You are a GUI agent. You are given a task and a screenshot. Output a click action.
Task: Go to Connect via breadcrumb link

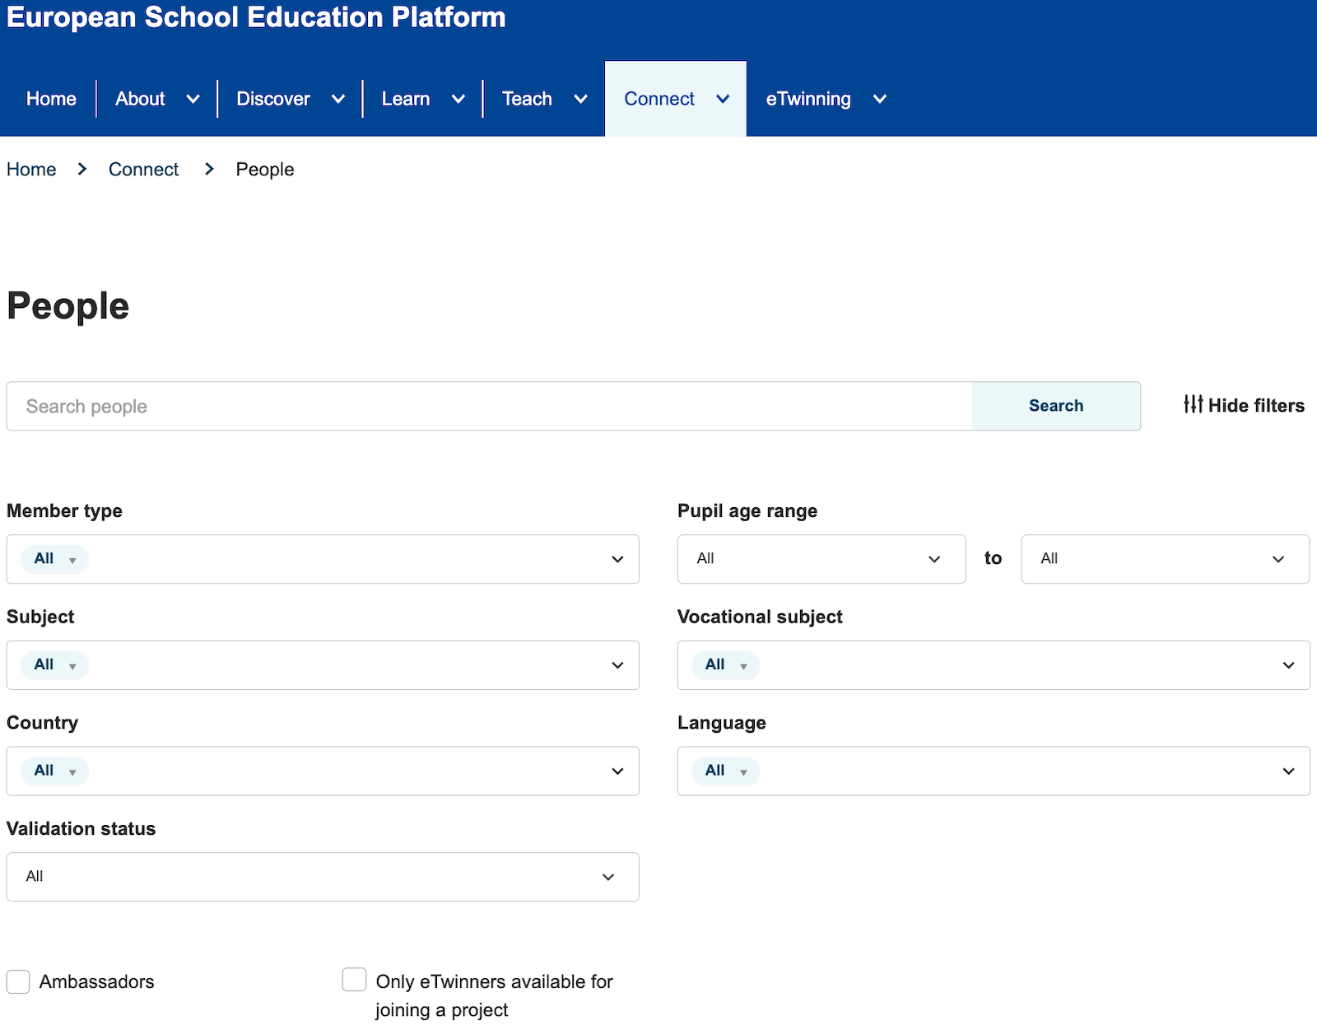pyautogui.click(x=143, y=170)
